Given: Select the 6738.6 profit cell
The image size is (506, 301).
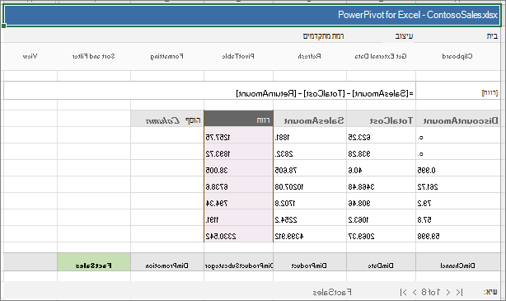Looking at the screenshot, I should point(238,185).
